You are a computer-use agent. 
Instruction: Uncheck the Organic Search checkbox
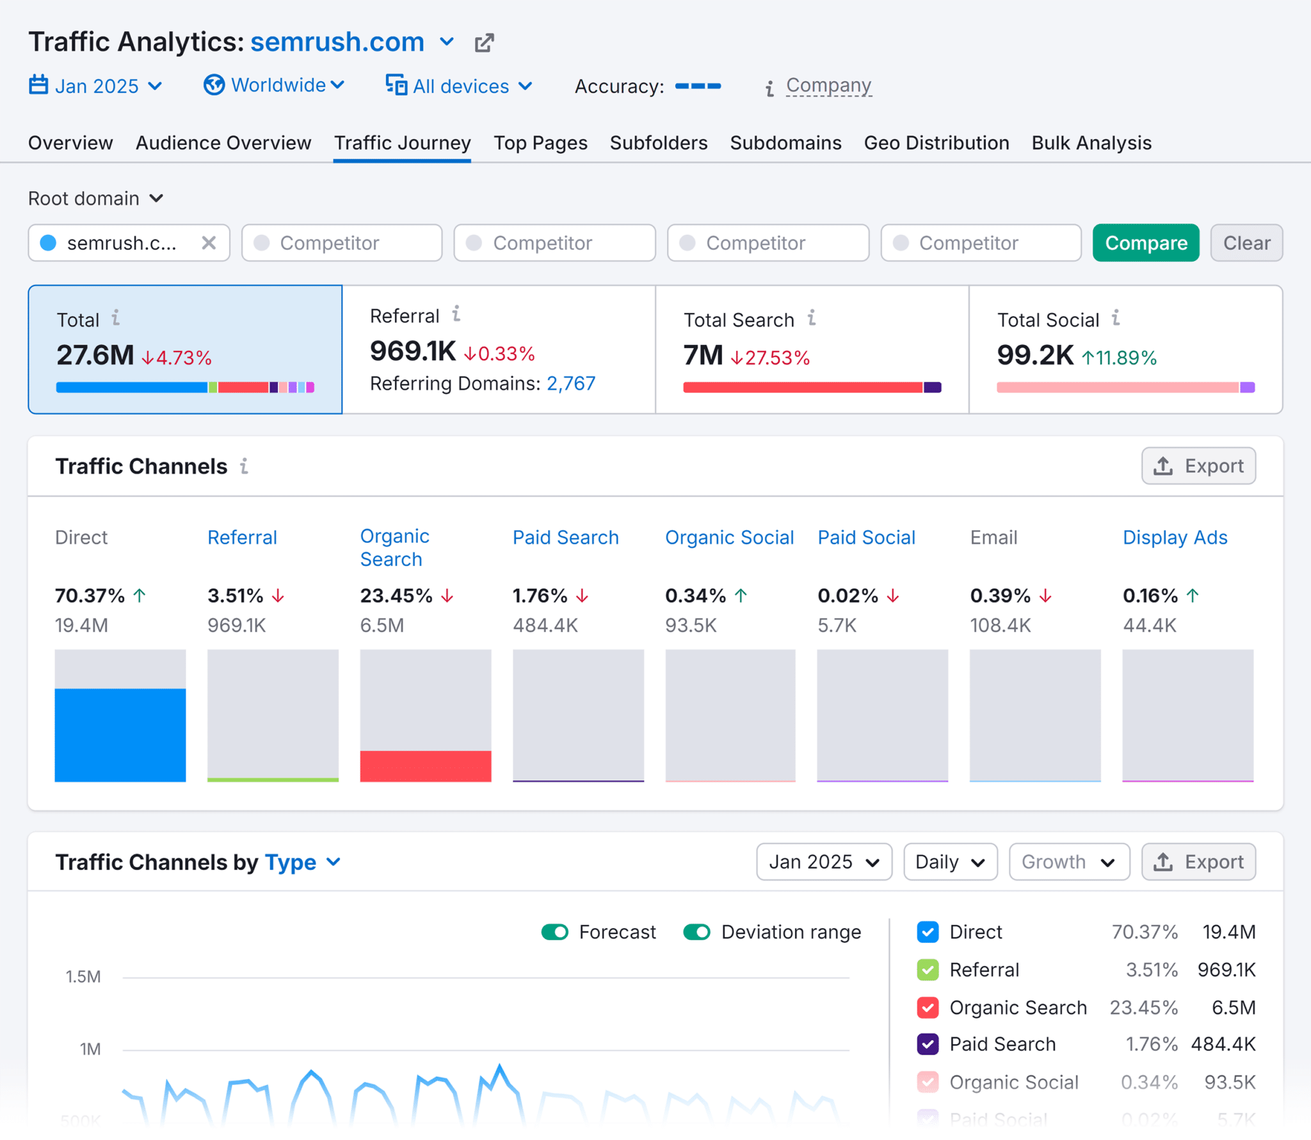coord(928,1008)
